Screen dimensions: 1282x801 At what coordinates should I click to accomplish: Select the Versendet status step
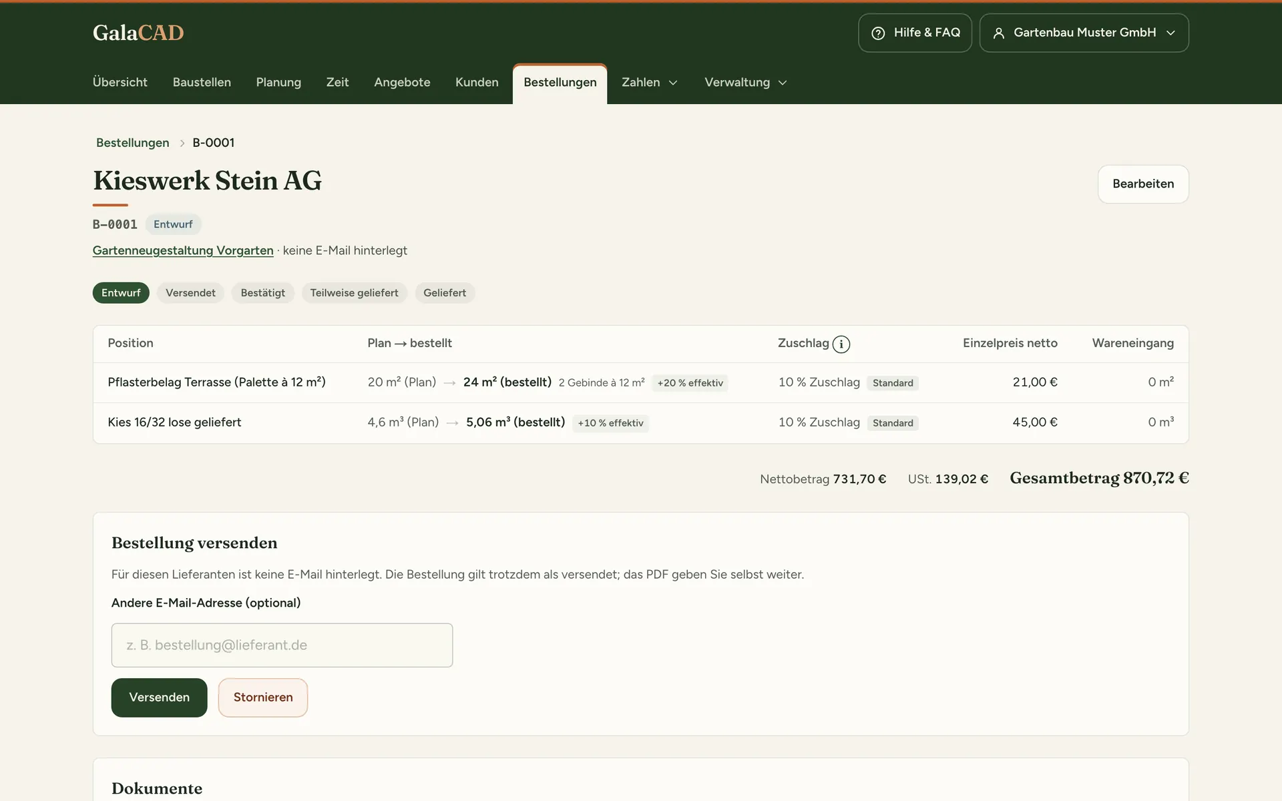190,293
